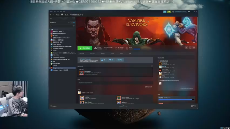Screen dimensions: 230x129
Task: Select The Sims 4 in the library list
Action: coord(62,64)
